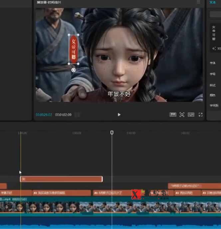Click the video clip label with 00:00:15:01
This screenshot has width=221, height=229.
[x=13, y=199]
